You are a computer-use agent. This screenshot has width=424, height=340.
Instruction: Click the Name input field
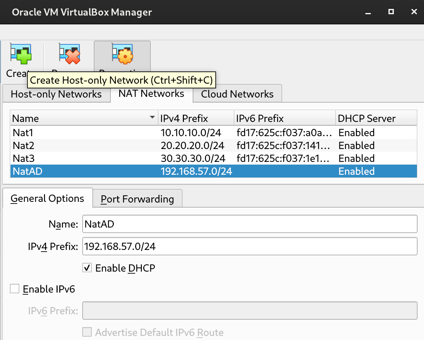(x=250, y=224)
